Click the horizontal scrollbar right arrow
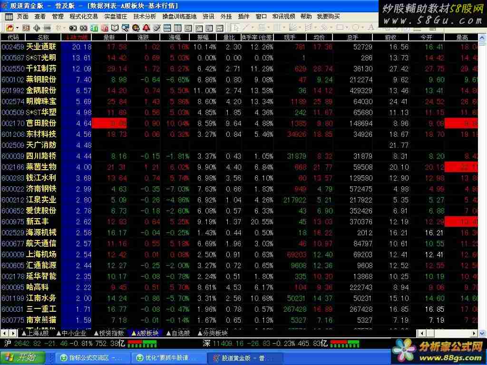This screenshot has width=487, height=365. (x=474, y=333)
